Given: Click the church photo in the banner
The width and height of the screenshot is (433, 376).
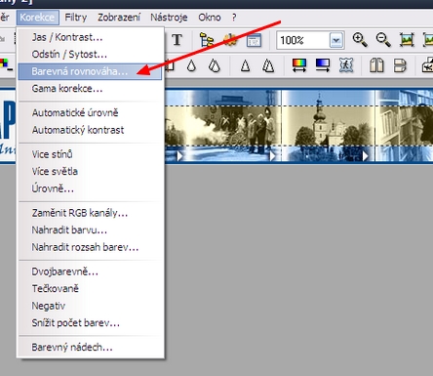Looking at the screenshot, I should (x=329, y=126).
